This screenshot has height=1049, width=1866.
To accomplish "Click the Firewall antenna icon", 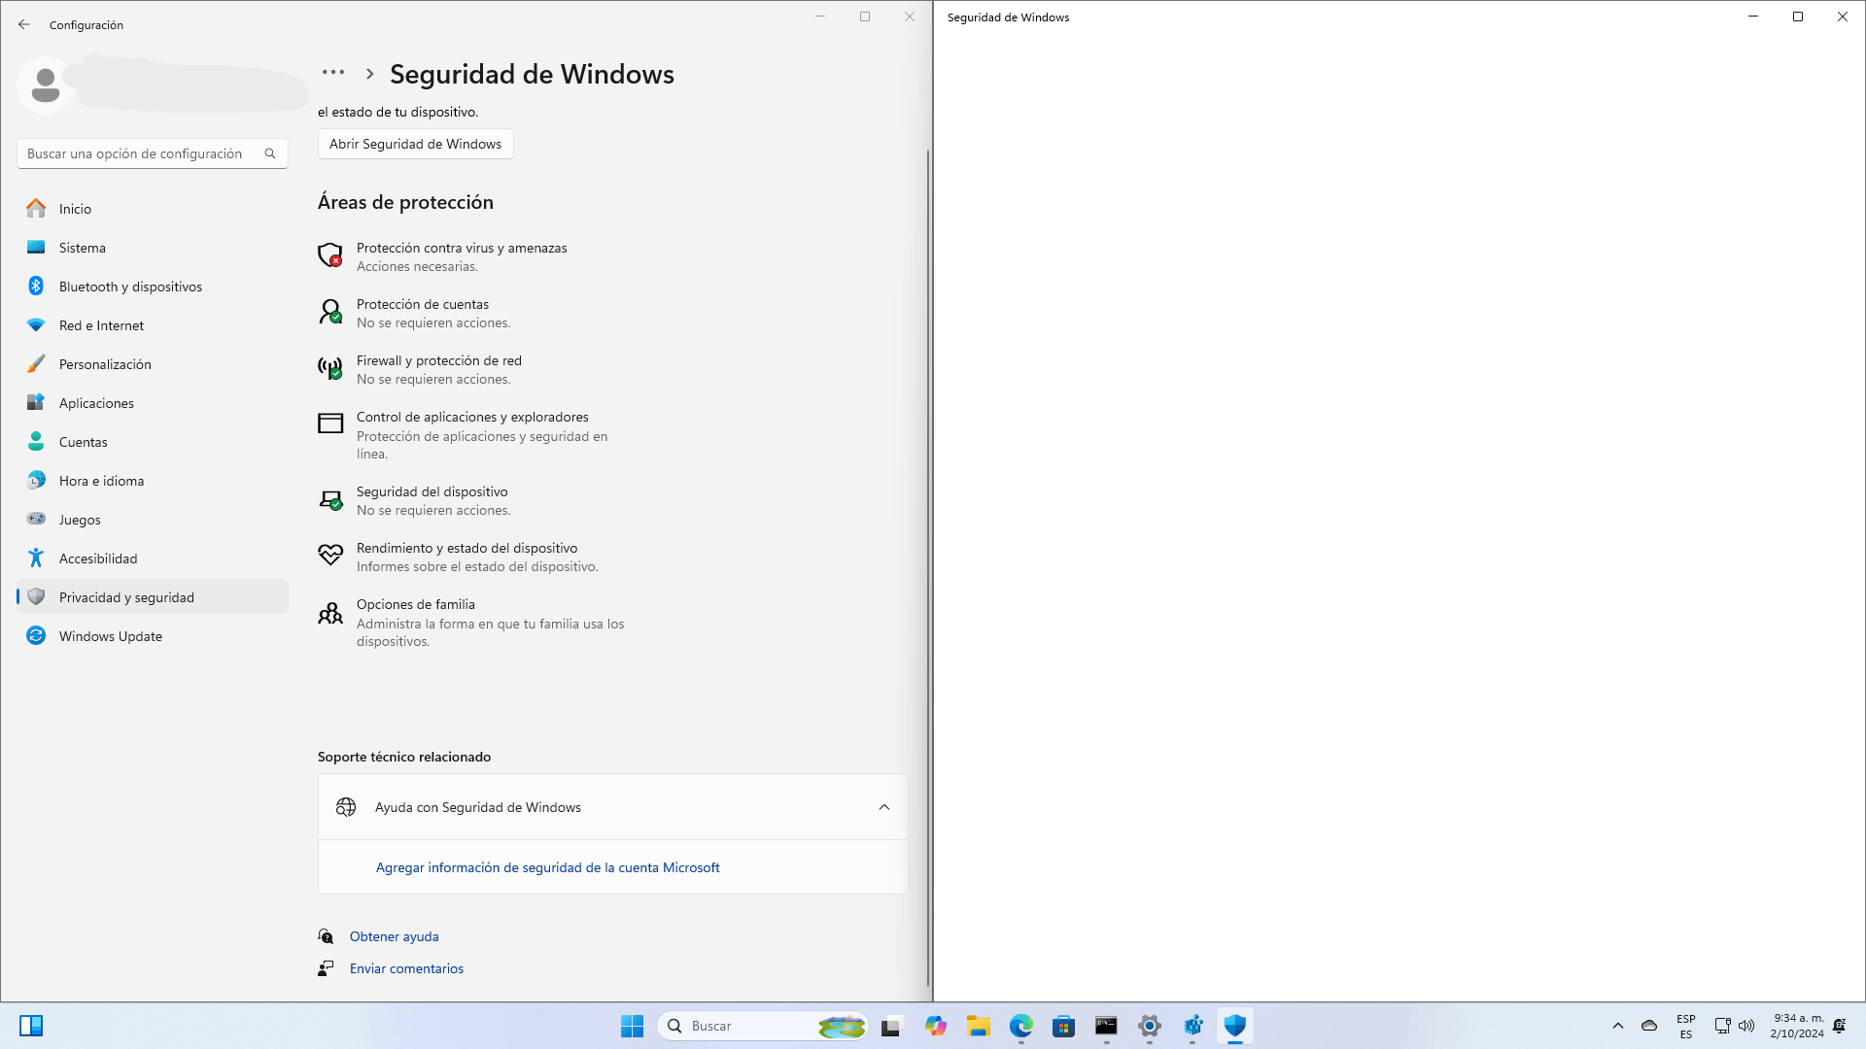I will point(330,367).
